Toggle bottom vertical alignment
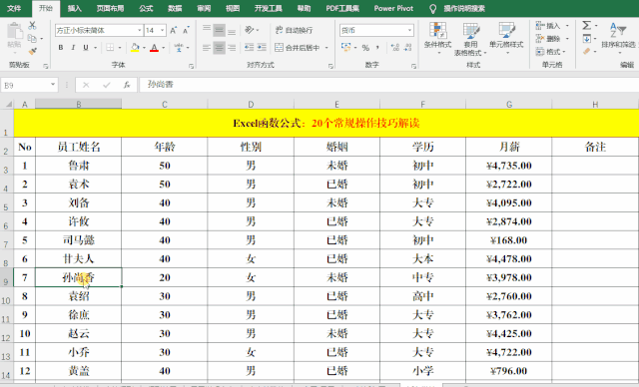 232,30
